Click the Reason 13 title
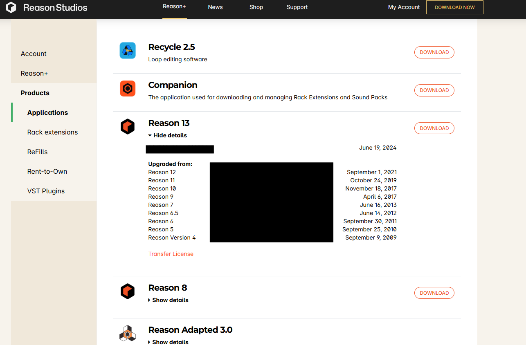Viewport: 526px width, 345px height. coord(169,123)
